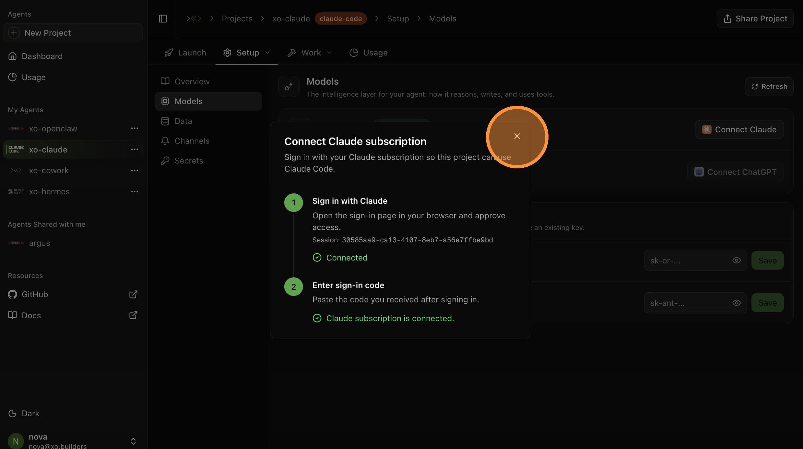Click the Refresh button
The height and width of the screenshot is (449, 803).
point(769,87)
